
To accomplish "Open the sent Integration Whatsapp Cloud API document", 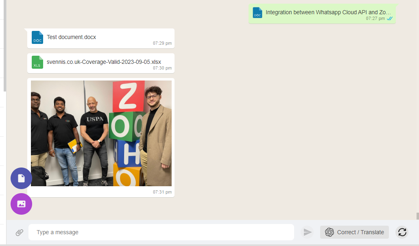I will (x=322, y=14).
